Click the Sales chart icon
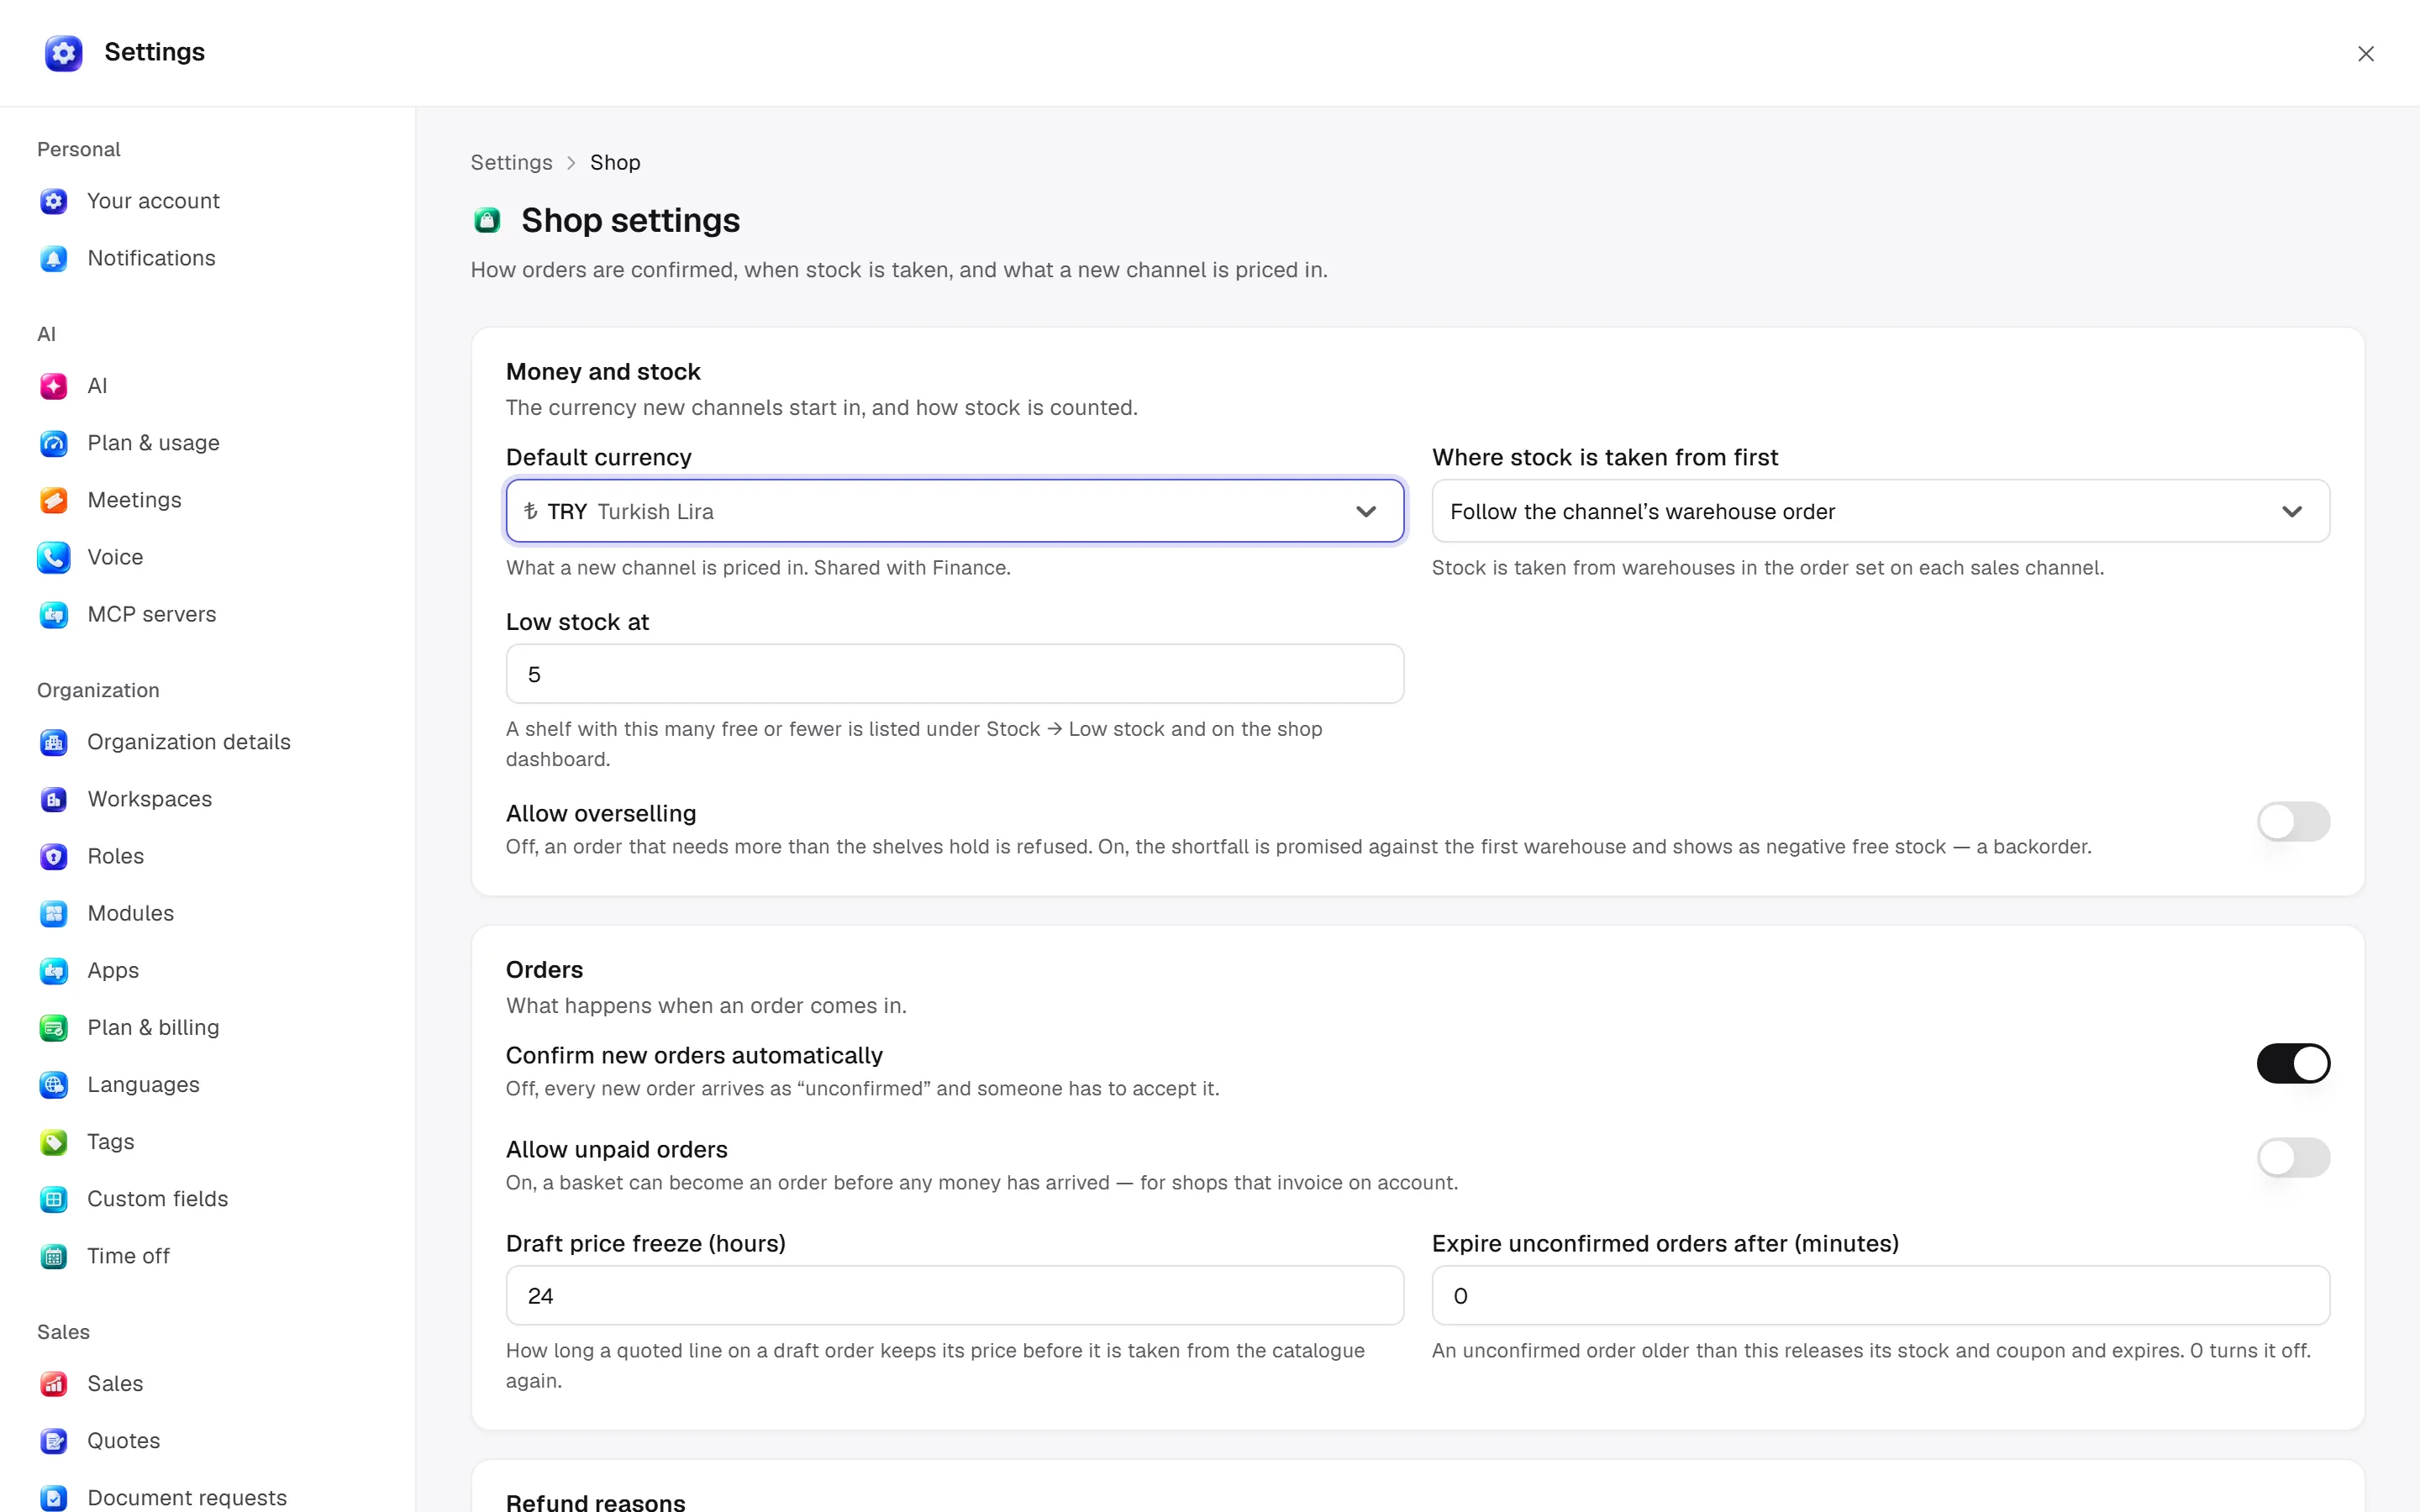The height and width of the screenshot is (1512, 2420). click(x=54, y=1383)
